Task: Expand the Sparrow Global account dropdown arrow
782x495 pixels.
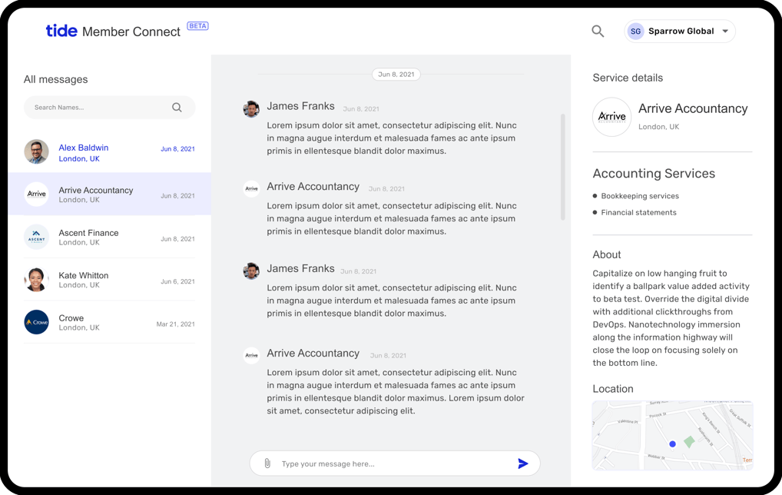Action: click(x=725, y=31)
